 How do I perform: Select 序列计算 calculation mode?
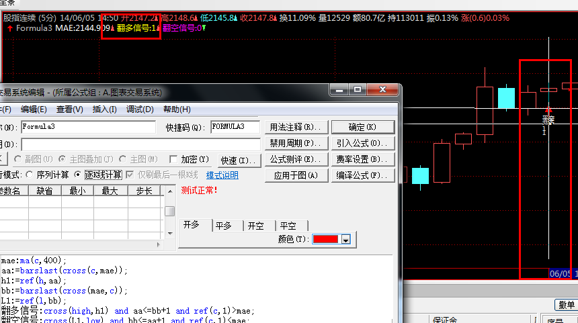[30, 175]
